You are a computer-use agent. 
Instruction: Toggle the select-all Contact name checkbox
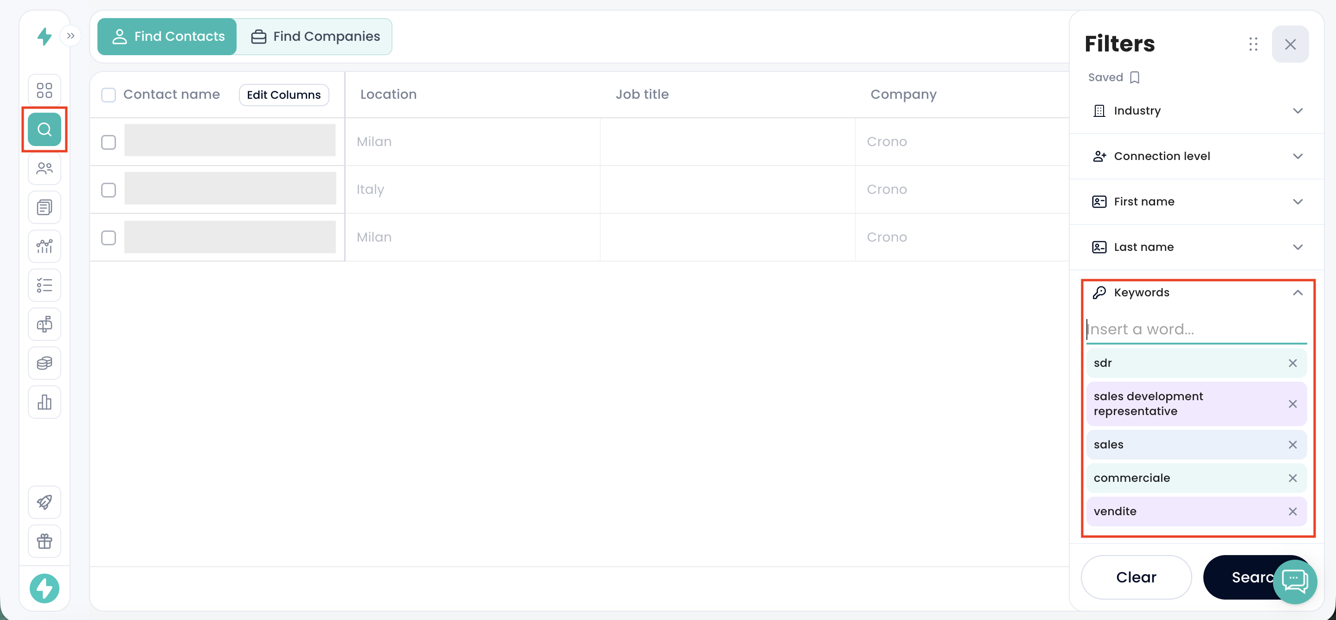[109, 95]
